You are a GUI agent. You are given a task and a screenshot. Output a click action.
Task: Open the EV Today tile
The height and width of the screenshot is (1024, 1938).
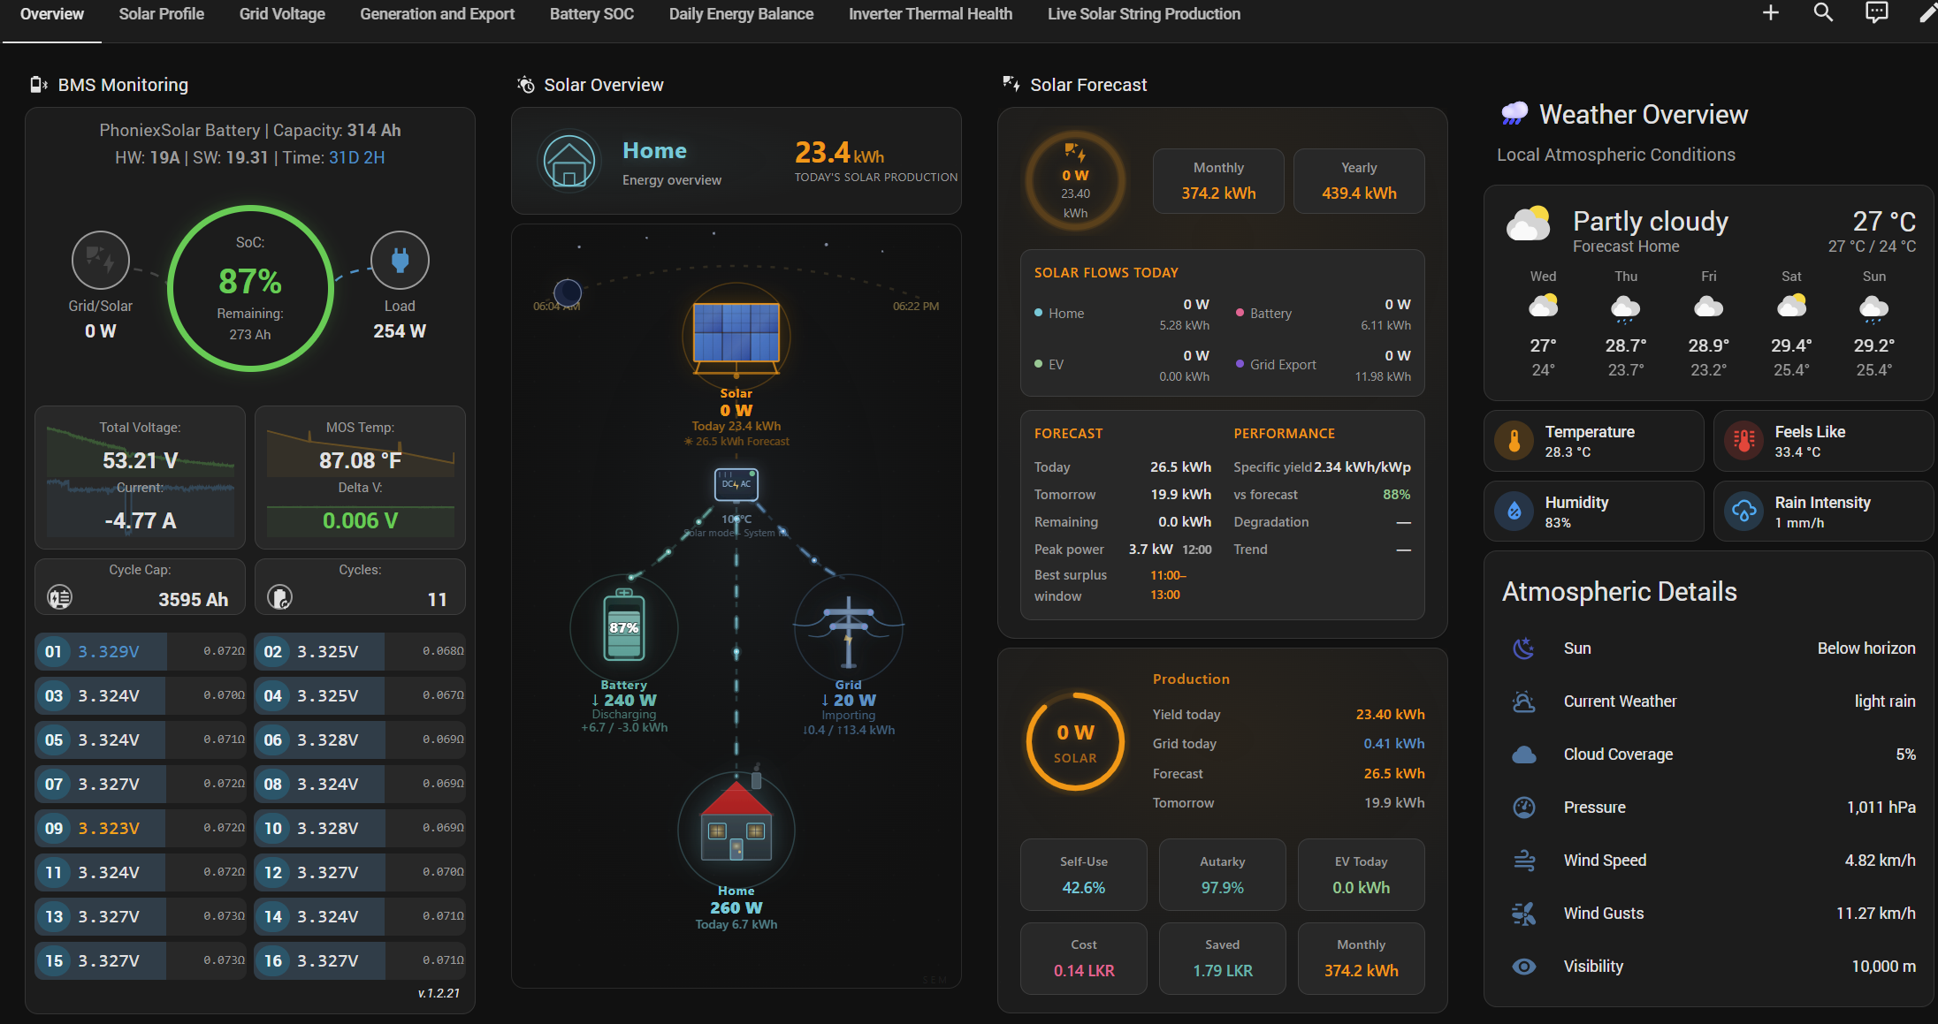click(x=1362, y=875)
